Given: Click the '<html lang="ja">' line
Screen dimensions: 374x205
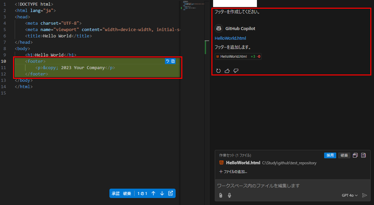Looking at the screenshot, I should click(35, 10).
